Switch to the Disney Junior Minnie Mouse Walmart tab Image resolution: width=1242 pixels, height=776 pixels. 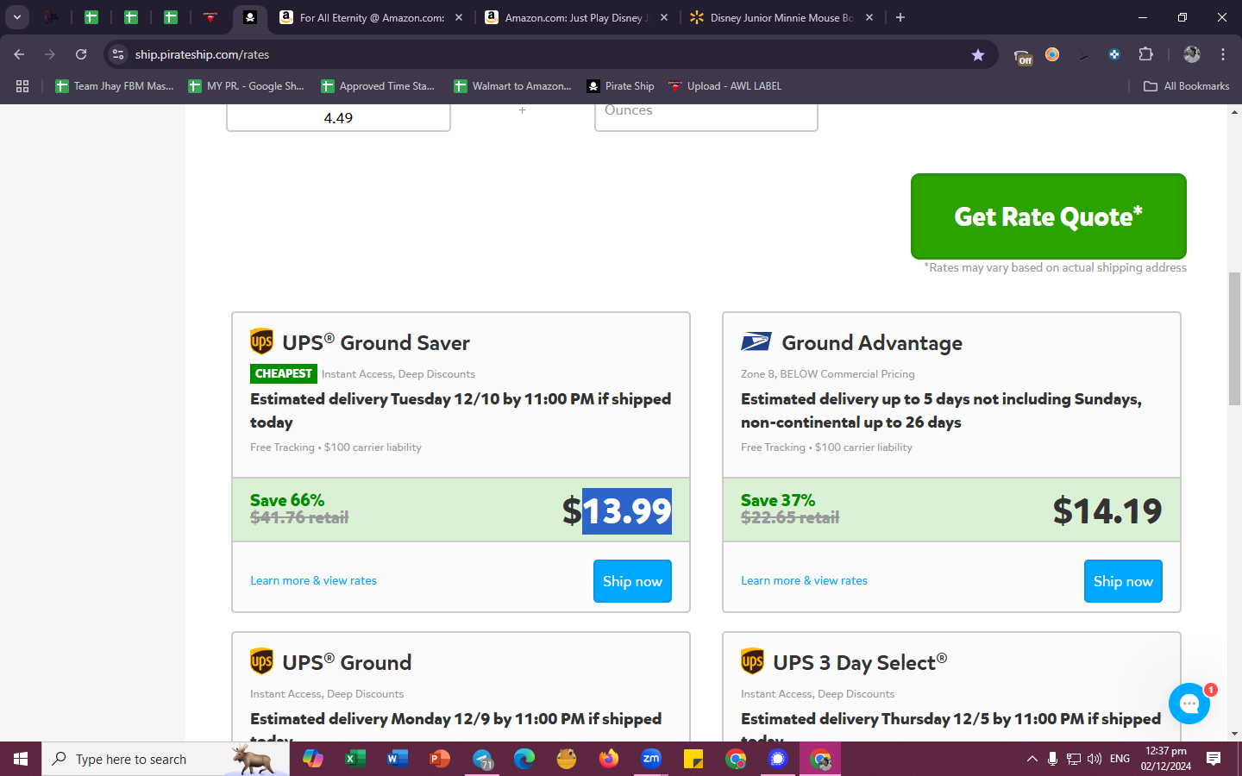781,17
